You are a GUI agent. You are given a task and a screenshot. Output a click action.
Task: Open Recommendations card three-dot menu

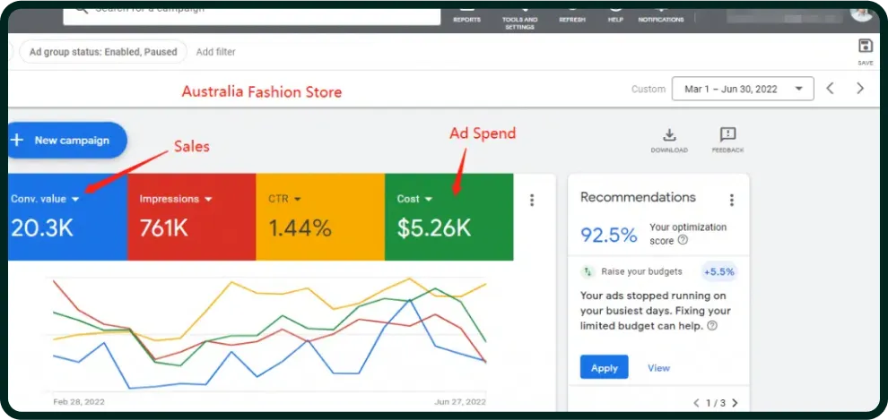tap(732, 200)
